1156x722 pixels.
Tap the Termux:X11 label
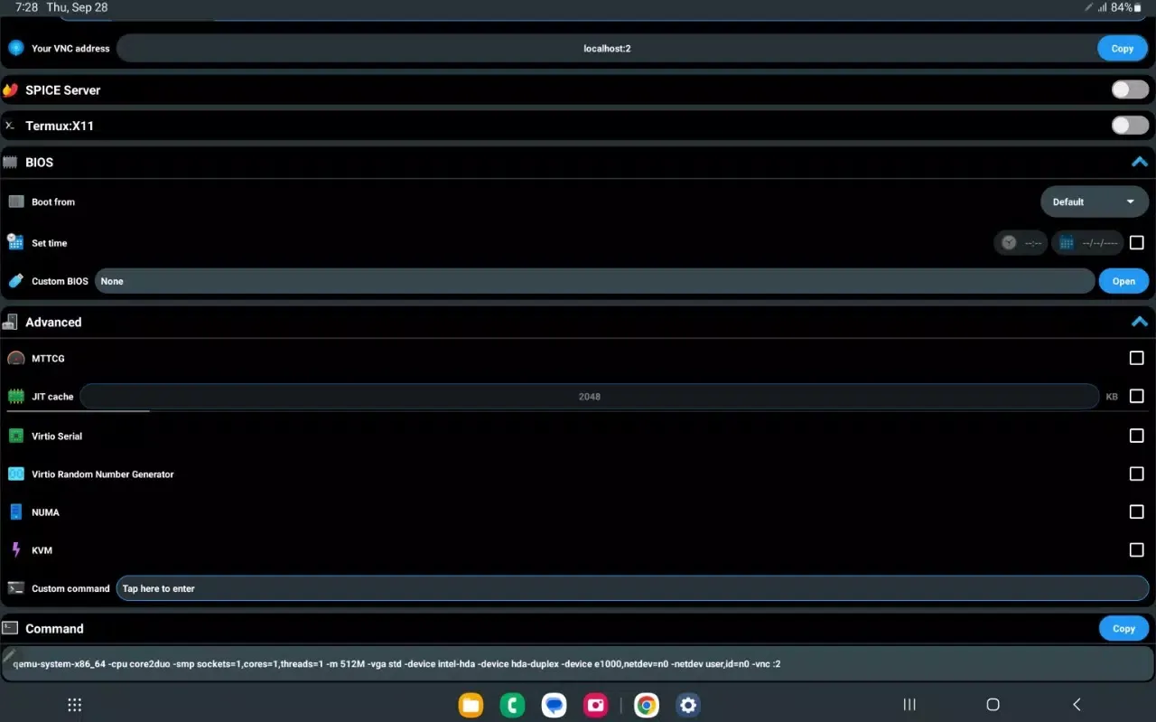[x=60, y=127]
